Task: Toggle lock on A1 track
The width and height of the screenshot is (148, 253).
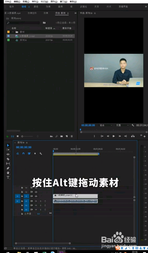Action: coord(22,201)
